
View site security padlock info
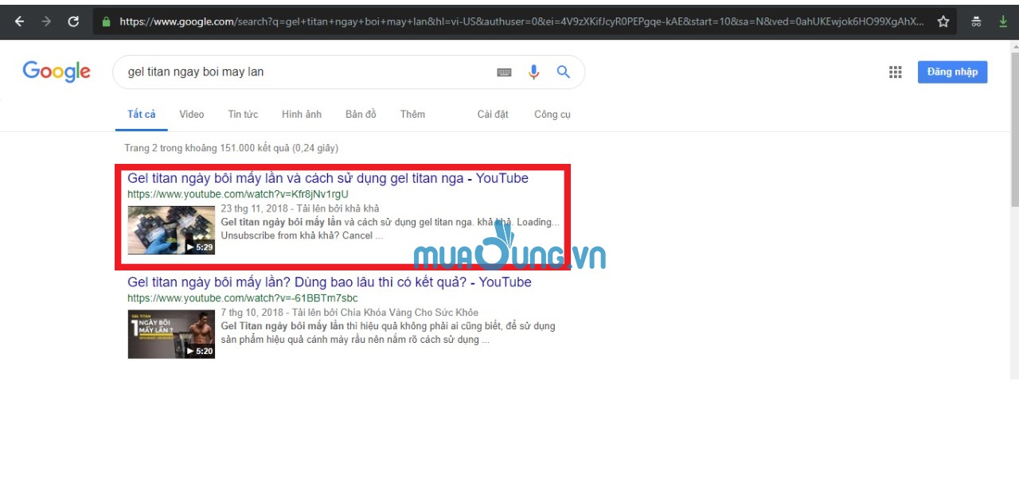coord(107,21)
